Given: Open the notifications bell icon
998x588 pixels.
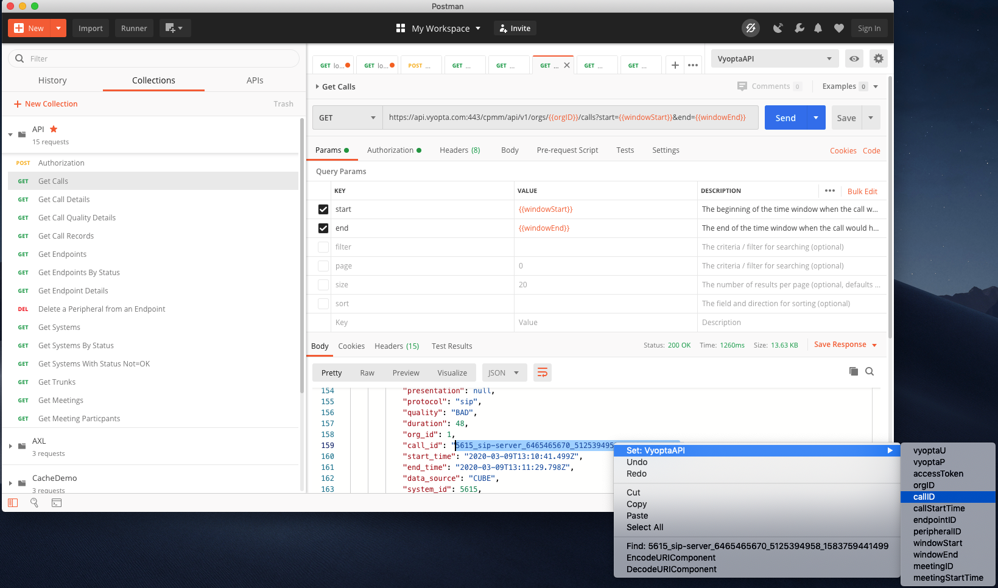Looking at the screenshot, I should [x=818, y=28].
